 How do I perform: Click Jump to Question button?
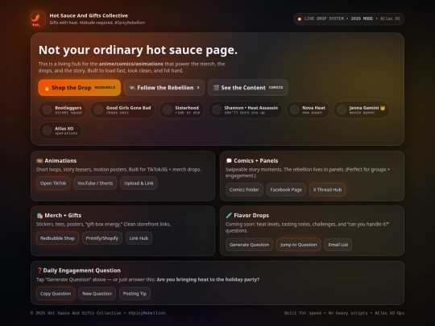tap(299, 245)
